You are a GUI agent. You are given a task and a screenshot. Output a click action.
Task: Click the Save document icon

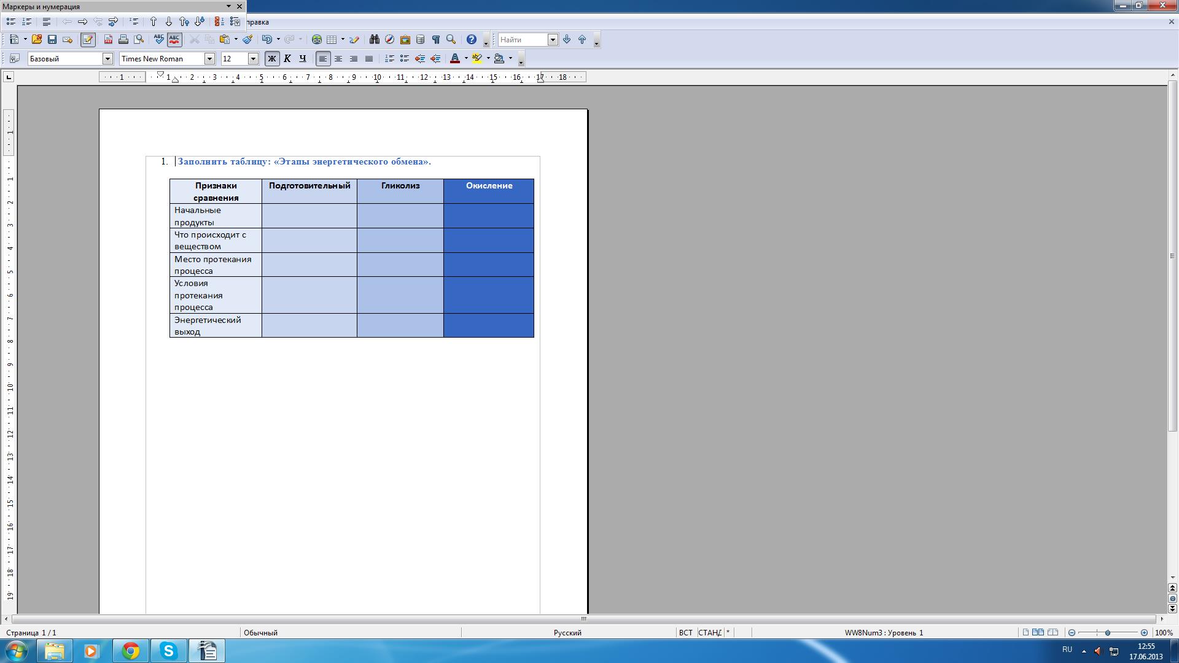click(52, 39)
